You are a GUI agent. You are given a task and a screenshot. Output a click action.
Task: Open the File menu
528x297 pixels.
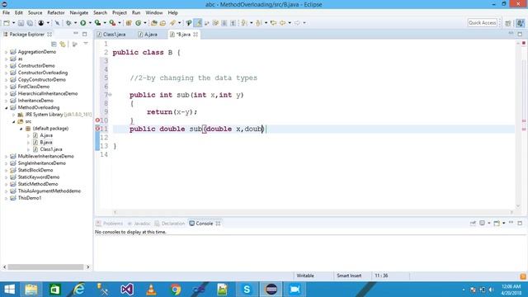6,13
